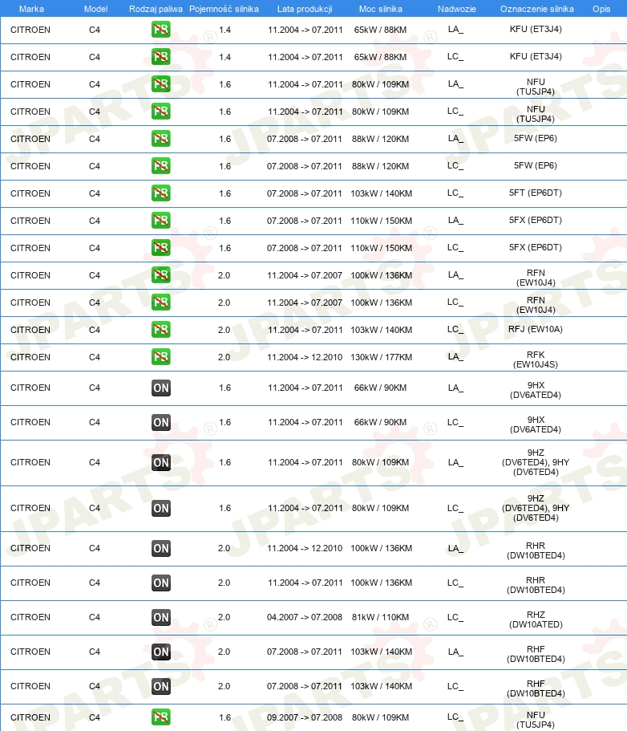Click the Pojemność silnika column header
Viewport: 627px width, 731px height.
[x=224, y=9]
